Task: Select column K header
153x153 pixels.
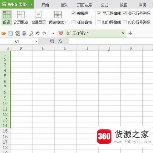Action: (131, 48)
